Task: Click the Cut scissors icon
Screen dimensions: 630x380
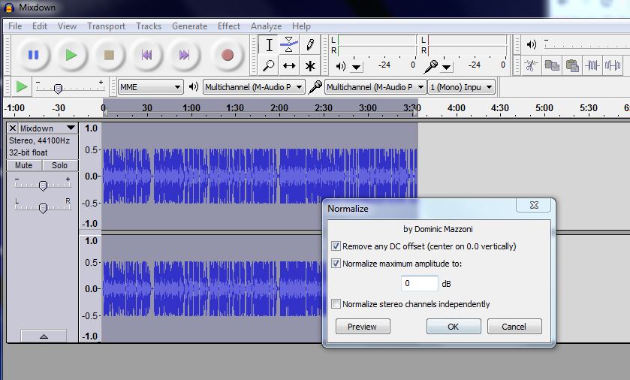Action: click(531, 65)
